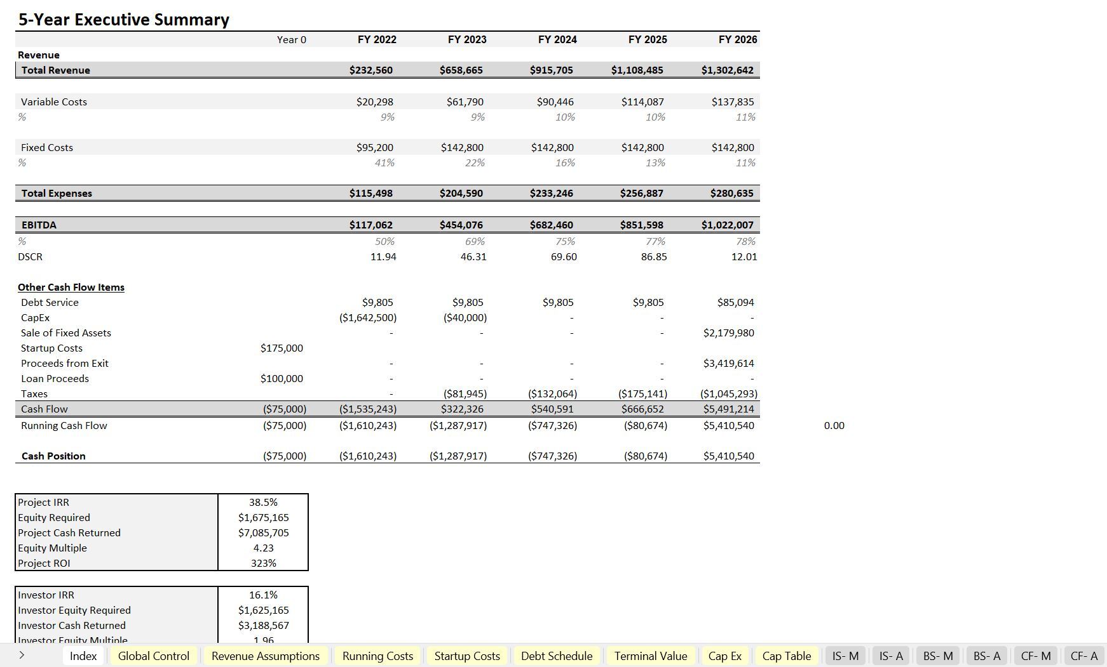The height and width of the screenshot is (667, 1107).
Task: Click Running Cash Flow ($1,287,917)
Action: click(x=458, y=425)
